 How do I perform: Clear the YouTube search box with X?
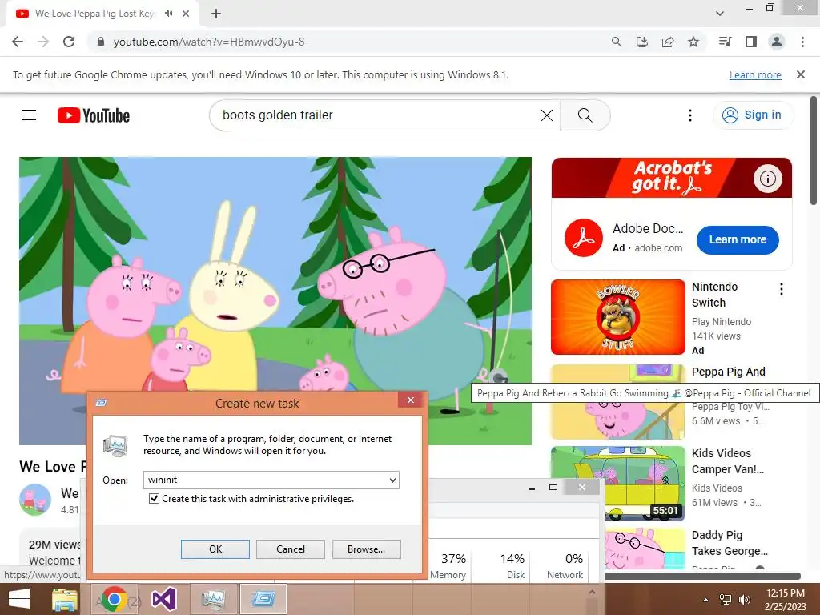[x=546, y=115]
